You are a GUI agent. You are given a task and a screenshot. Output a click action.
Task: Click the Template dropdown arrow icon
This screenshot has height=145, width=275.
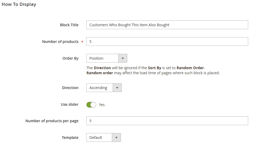(x=116, y=138)
